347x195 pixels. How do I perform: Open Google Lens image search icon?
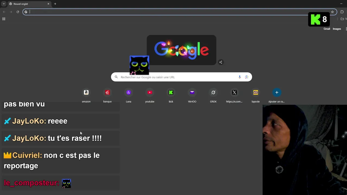tap(246, 77)
